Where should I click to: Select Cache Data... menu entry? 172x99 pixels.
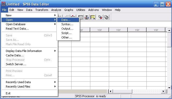click(x=29, y=55)
